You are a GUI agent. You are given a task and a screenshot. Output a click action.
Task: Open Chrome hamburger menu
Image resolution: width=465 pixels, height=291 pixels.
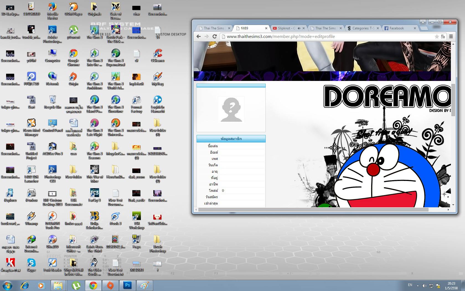(451, 36)
